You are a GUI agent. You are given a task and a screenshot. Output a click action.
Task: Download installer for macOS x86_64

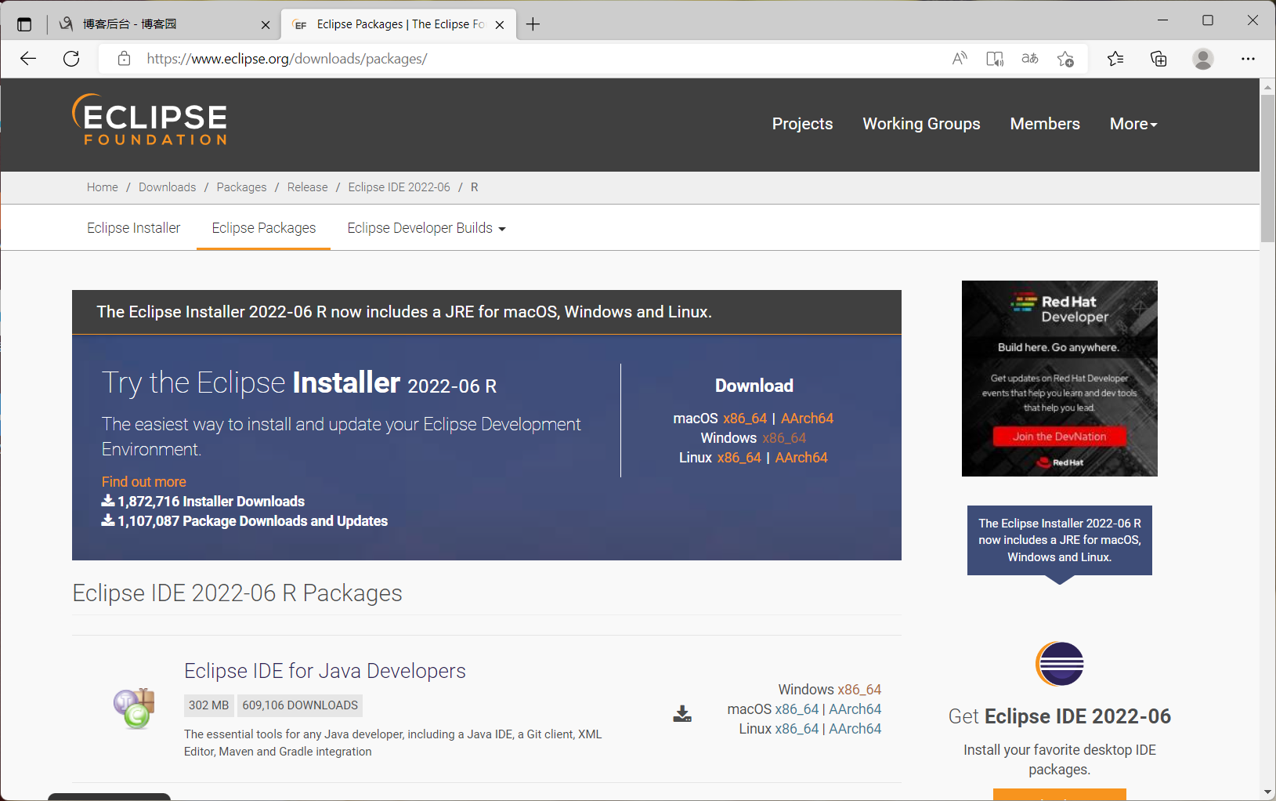coord(745,419)
